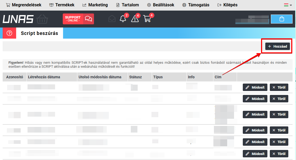296x160 pixels.
Task: Click the Típus column header
Action: [x=169, y=77]
